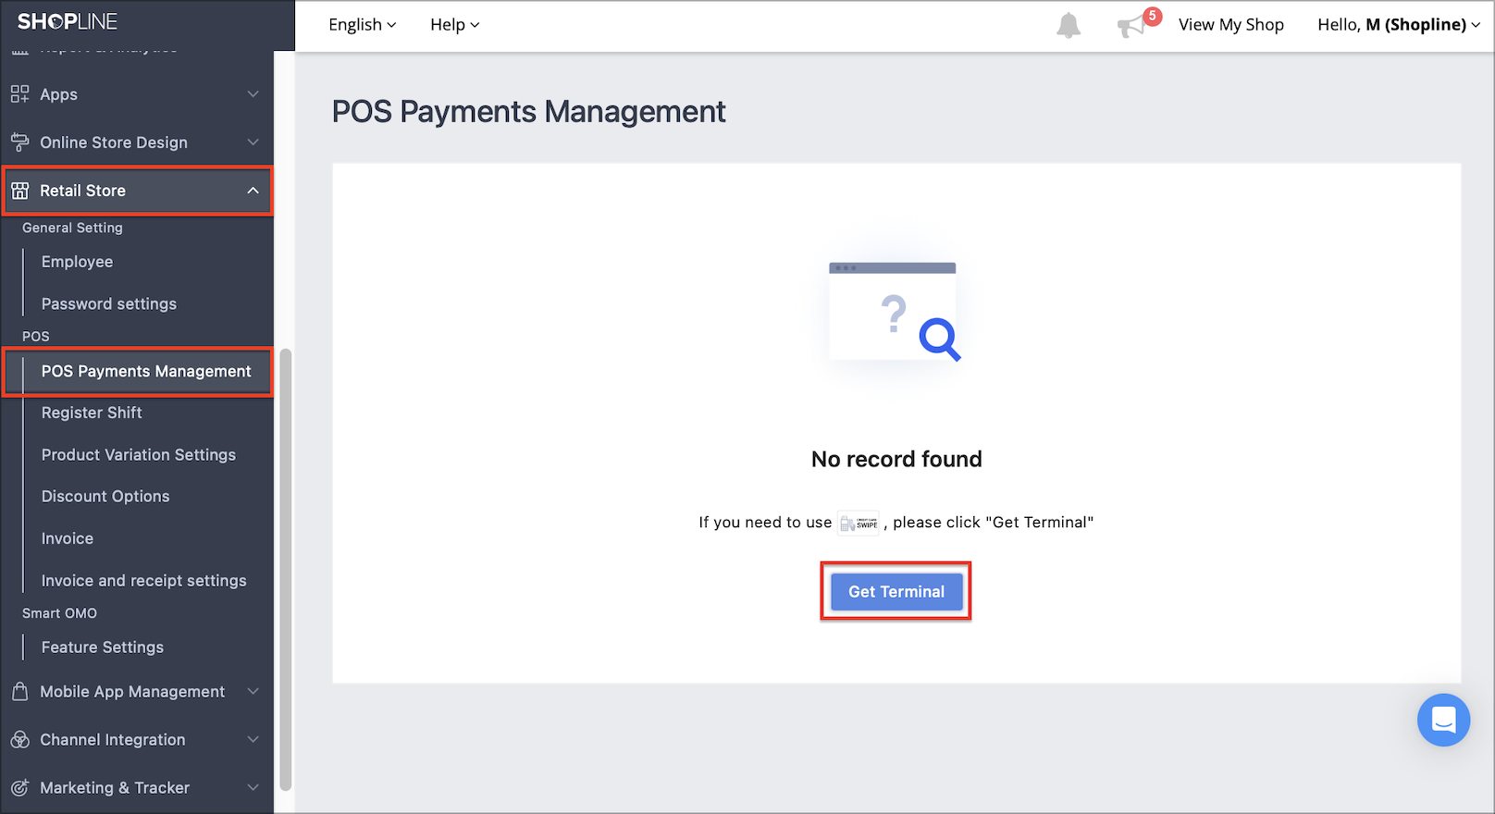Open the Employee settings page
The height and width of the screenshot is (814, 1495).
point(77,262)
